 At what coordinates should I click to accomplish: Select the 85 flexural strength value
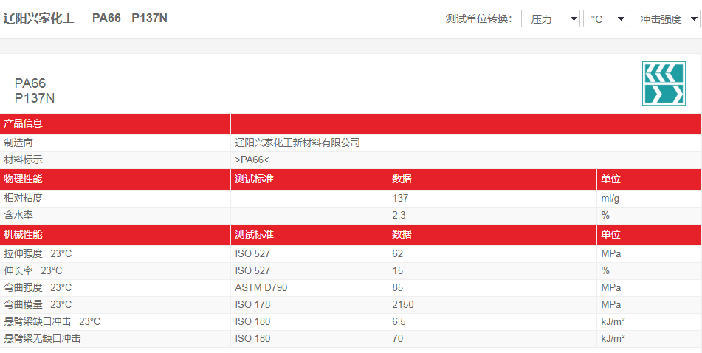(398, 287)
